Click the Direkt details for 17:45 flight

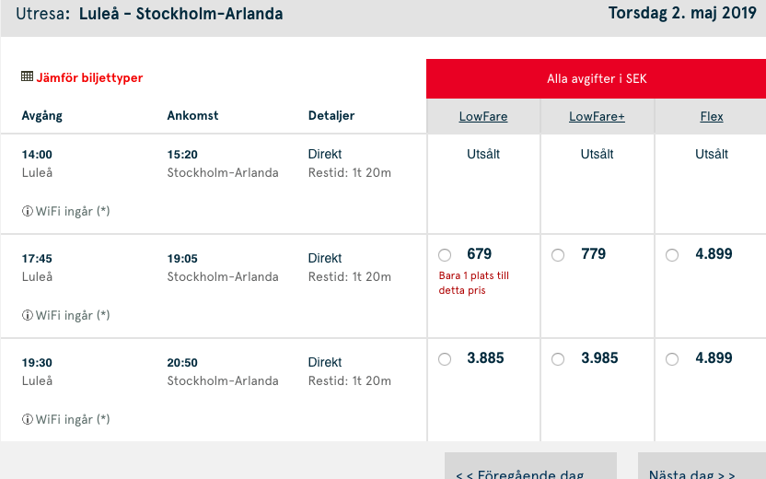click(x=325, y=258)
